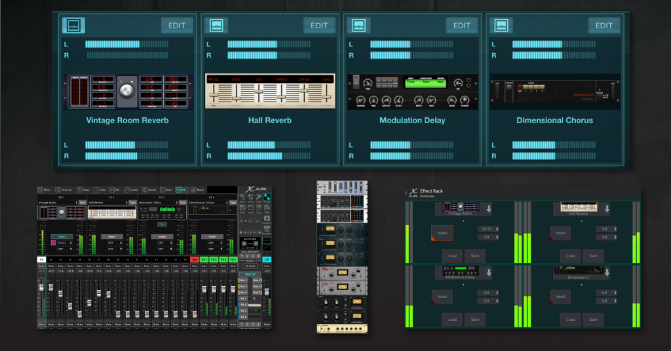This screenshot has height=351, width=671.
Task: Toggle Insert for Vintage Room in Effect Rack
Action: pyautogui.click(x=442, y=232)
